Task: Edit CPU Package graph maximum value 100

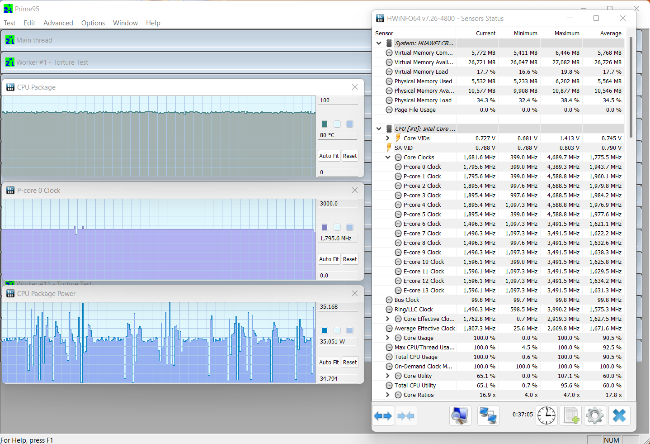Action: coord(338,100)
